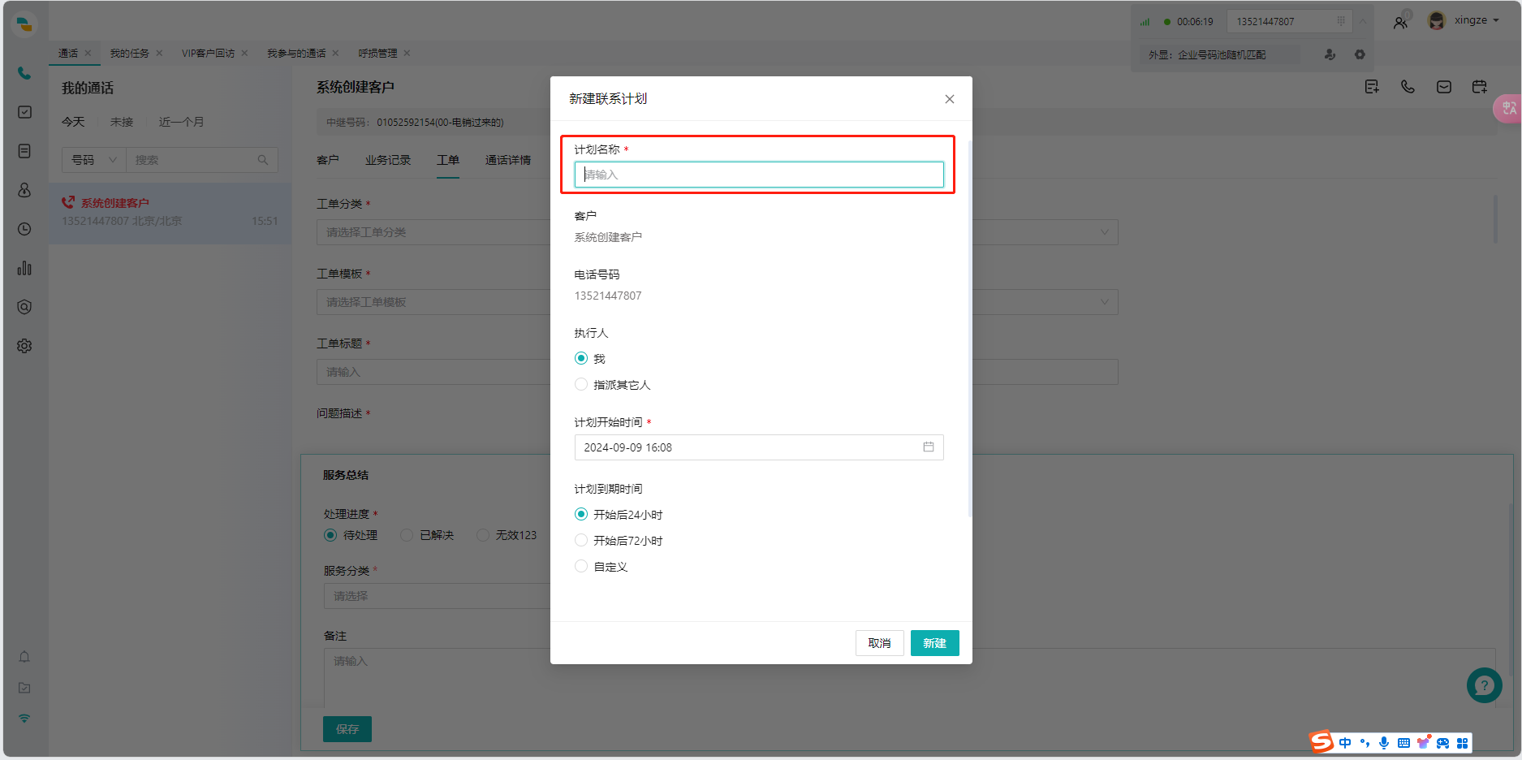Choose 自定义 expiry option

[x=601, y=567]
